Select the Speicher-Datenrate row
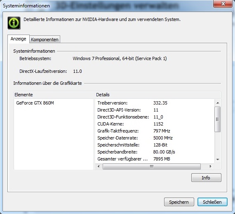The image size is (235, 214). (155, 138)
